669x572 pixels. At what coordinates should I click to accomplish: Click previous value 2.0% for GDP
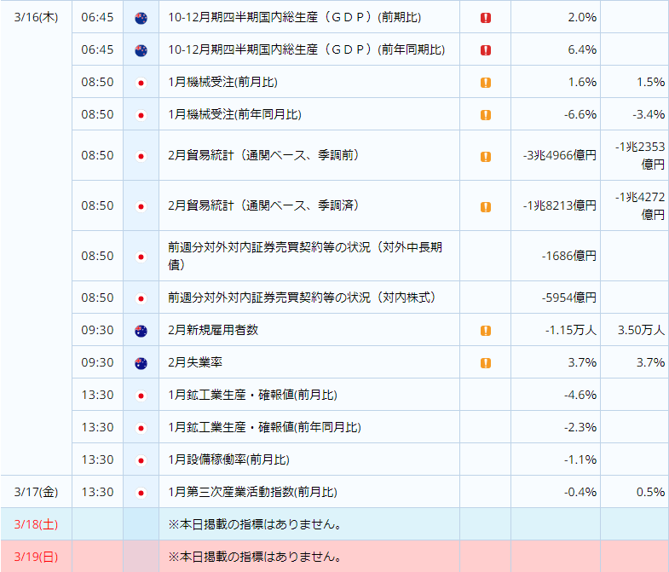[582, 17]
